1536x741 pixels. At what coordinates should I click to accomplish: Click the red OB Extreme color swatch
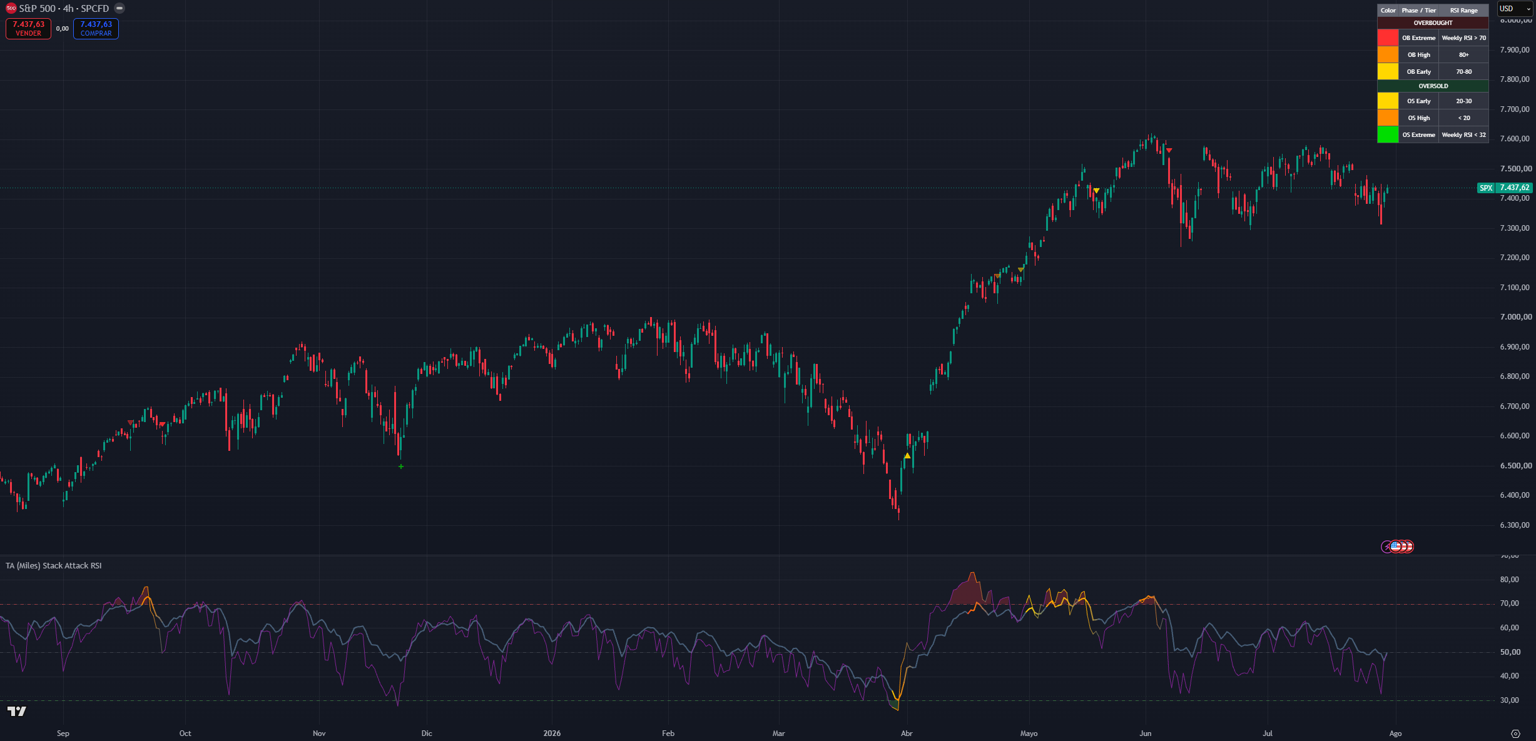[1388, 38]
